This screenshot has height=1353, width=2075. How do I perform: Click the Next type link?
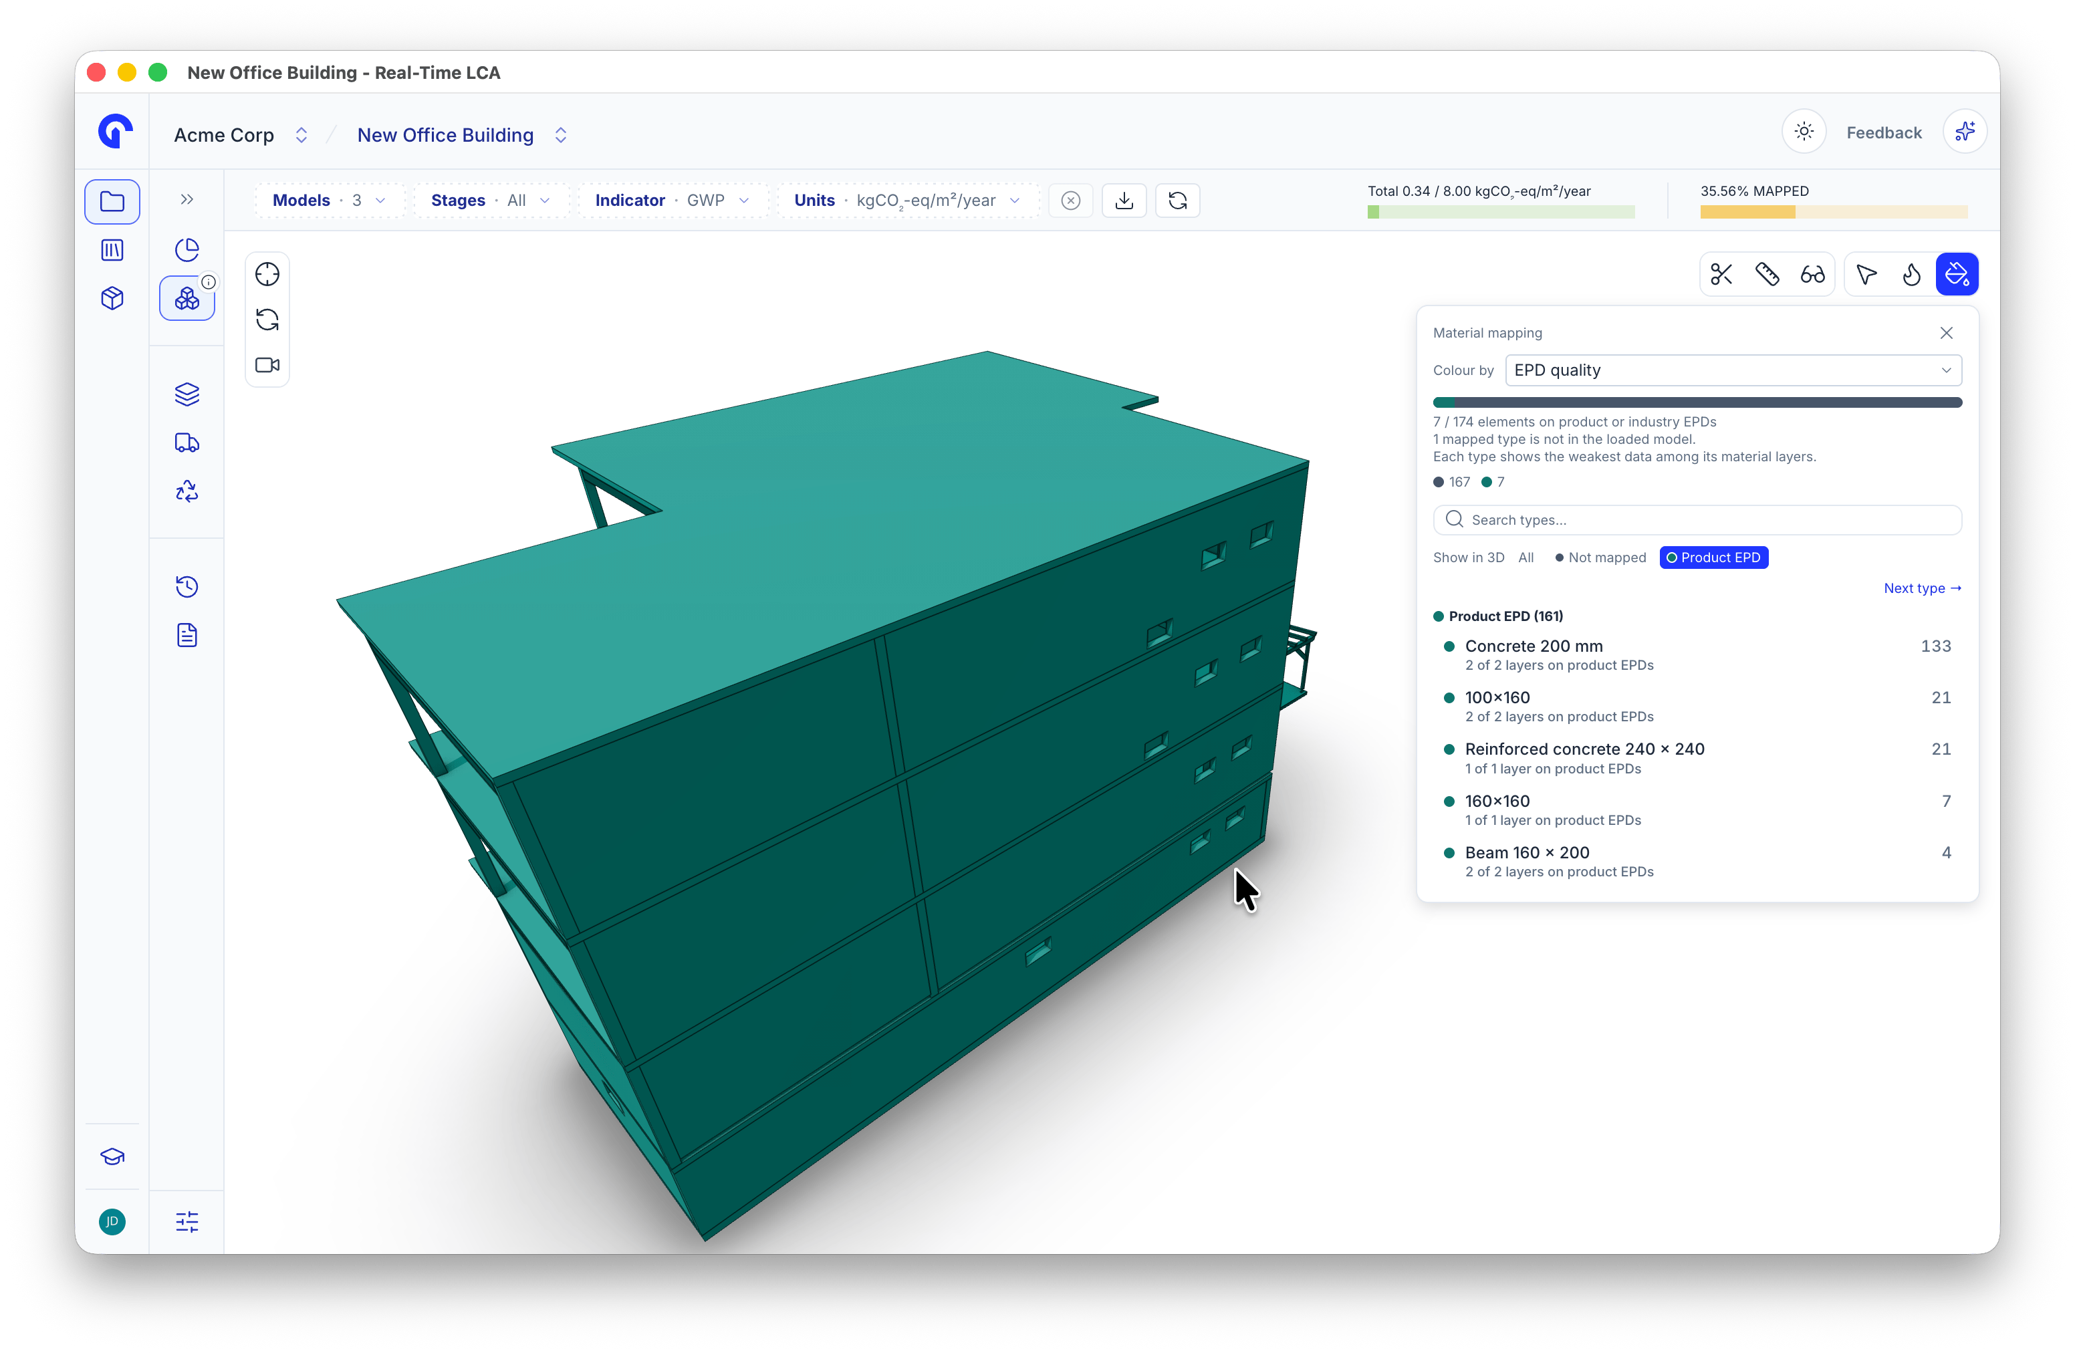[x=1921, y=588]
